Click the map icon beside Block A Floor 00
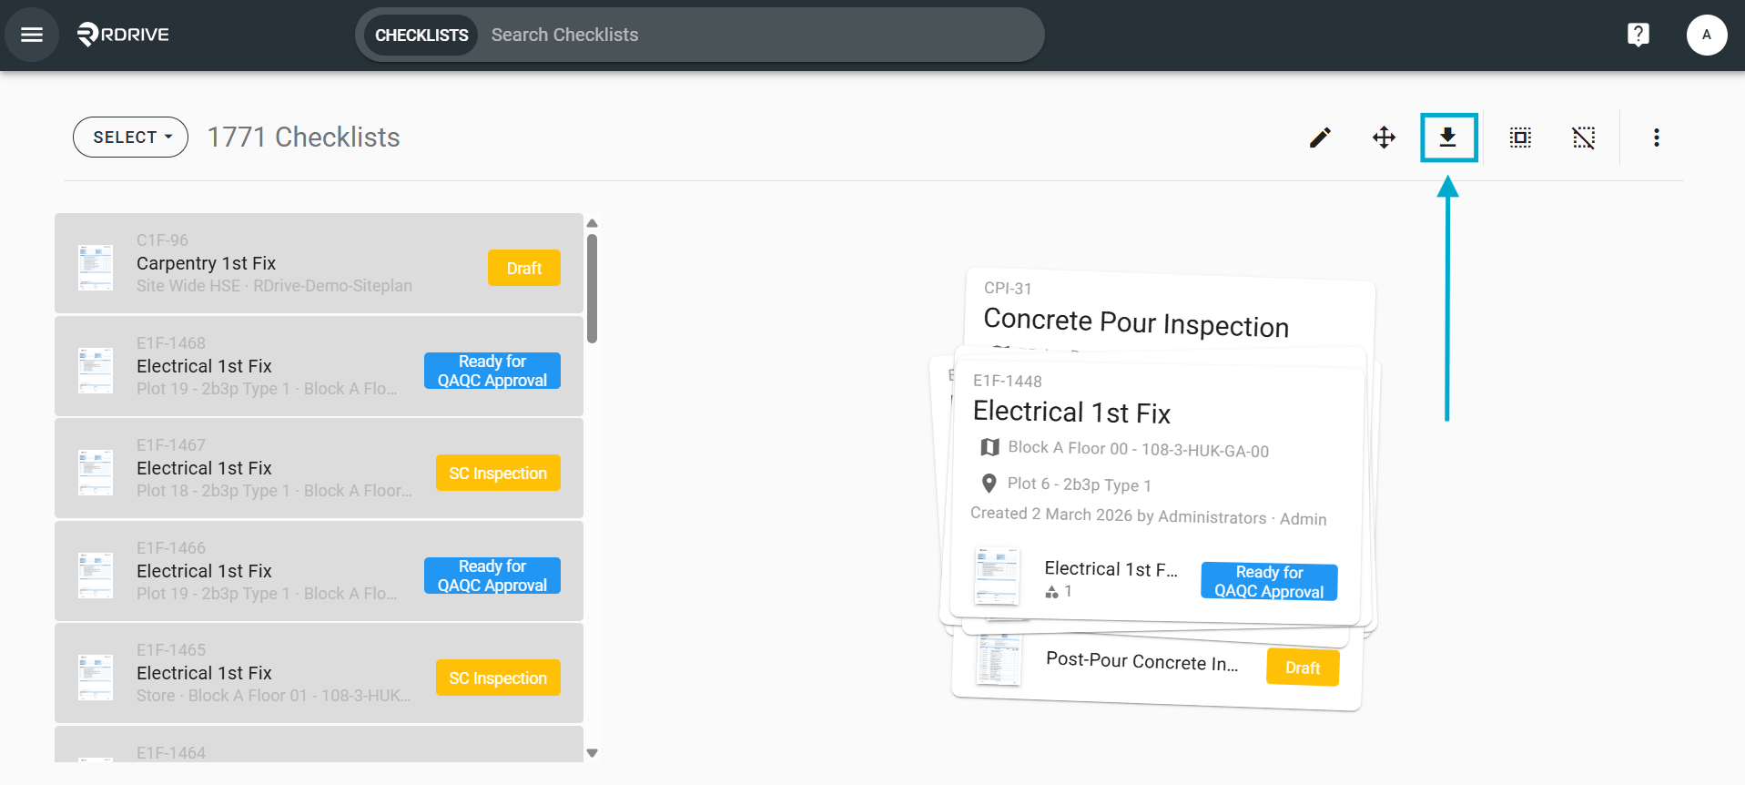The image size is (1745, 785). coord(989,447)
